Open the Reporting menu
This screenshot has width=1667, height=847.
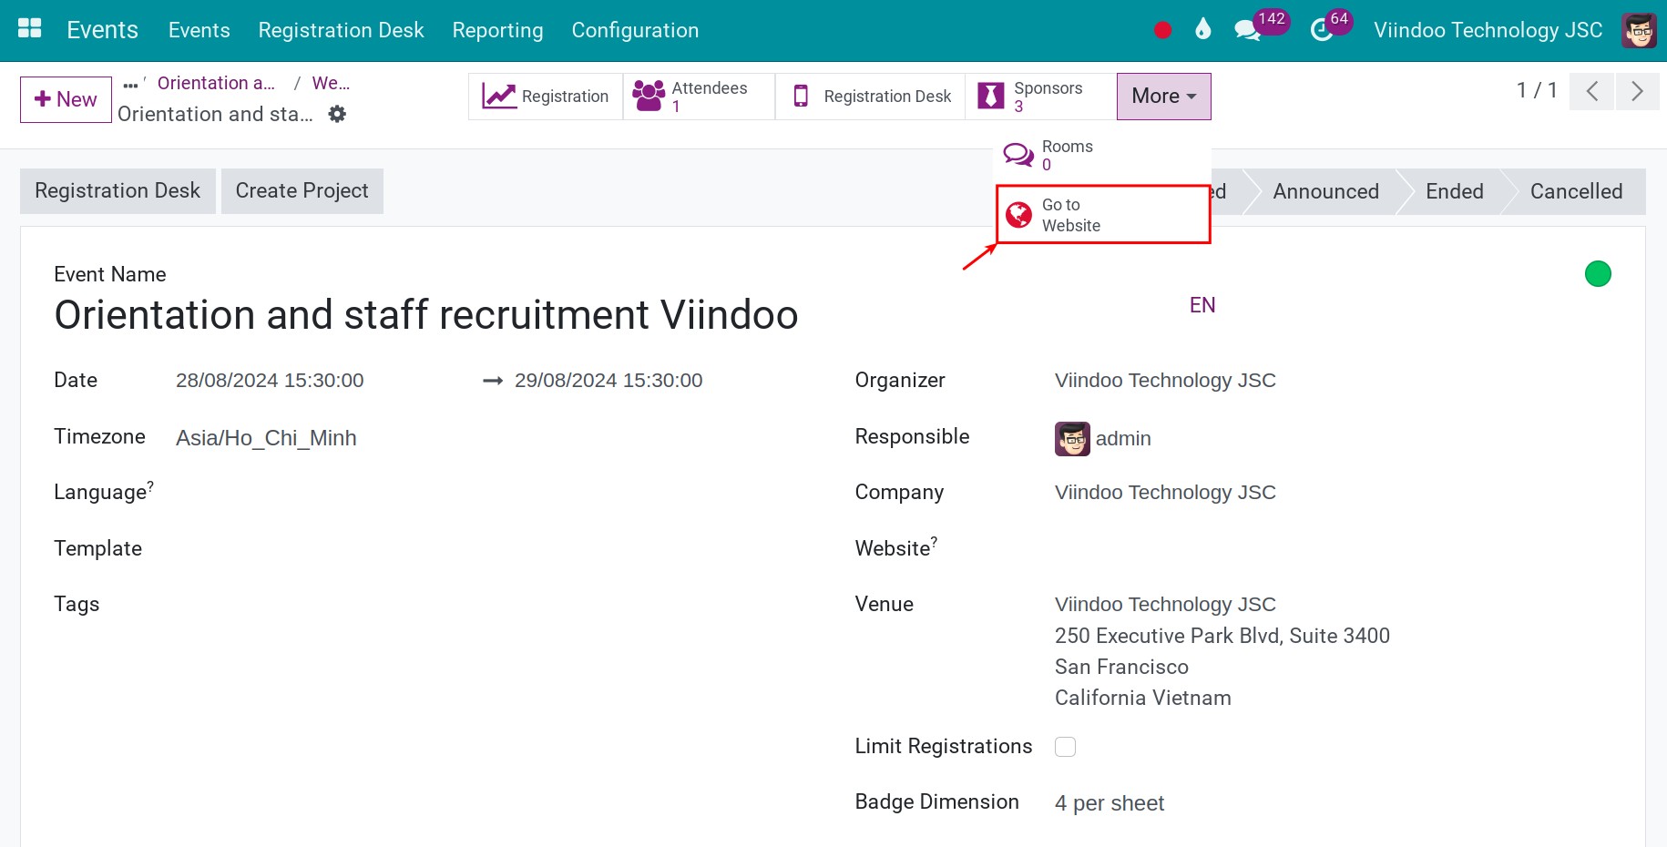tap(497, 30)
